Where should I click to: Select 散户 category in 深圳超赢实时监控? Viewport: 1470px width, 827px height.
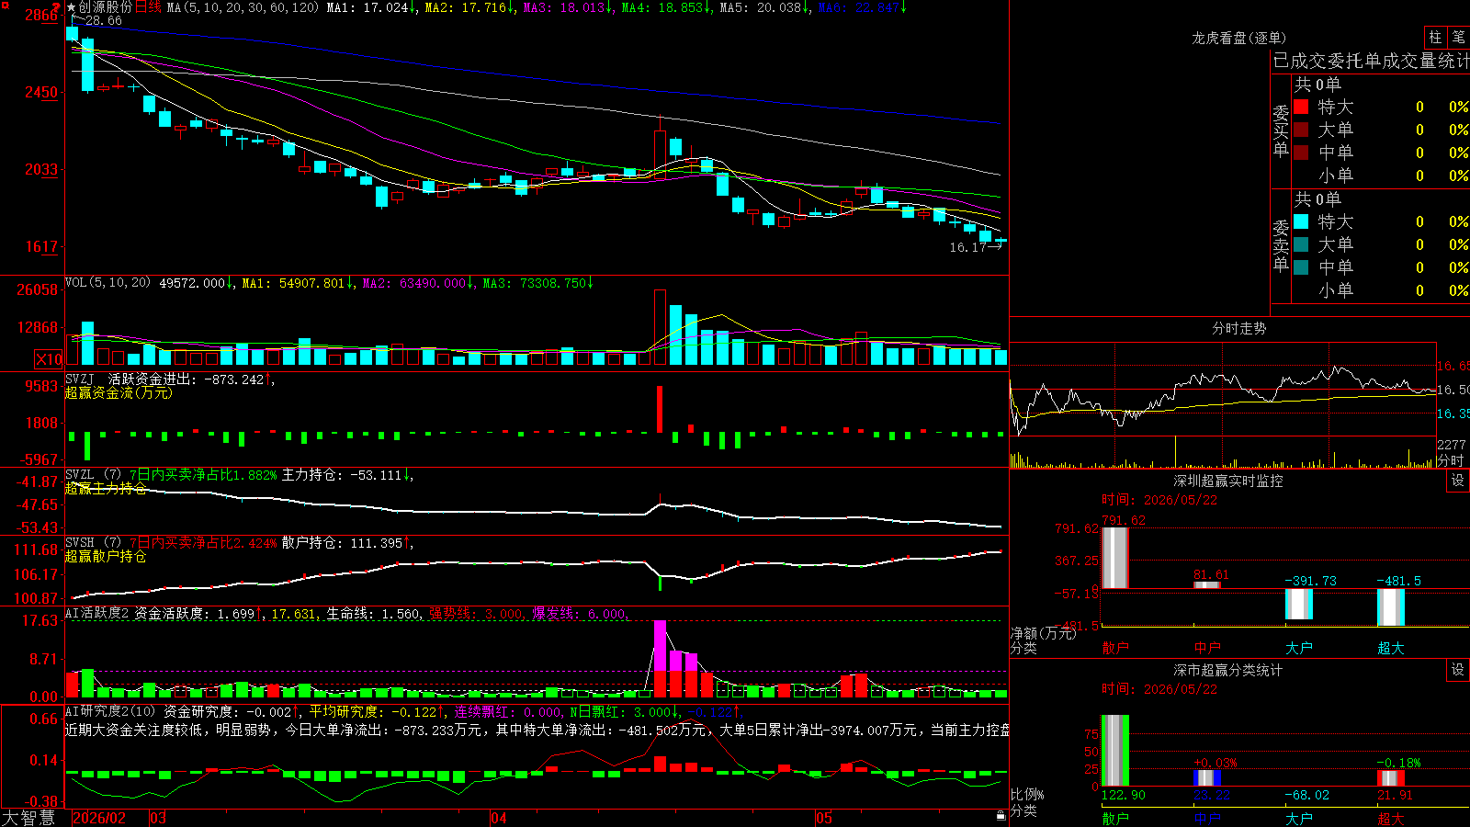coord(1115,648)
